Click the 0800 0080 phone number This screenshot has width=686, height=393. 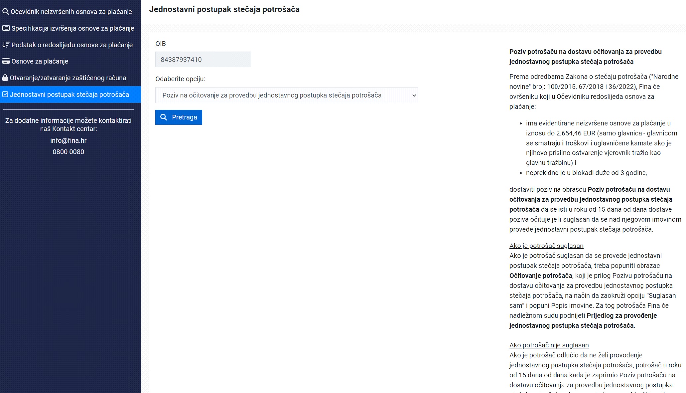click(x=68, y=152)
